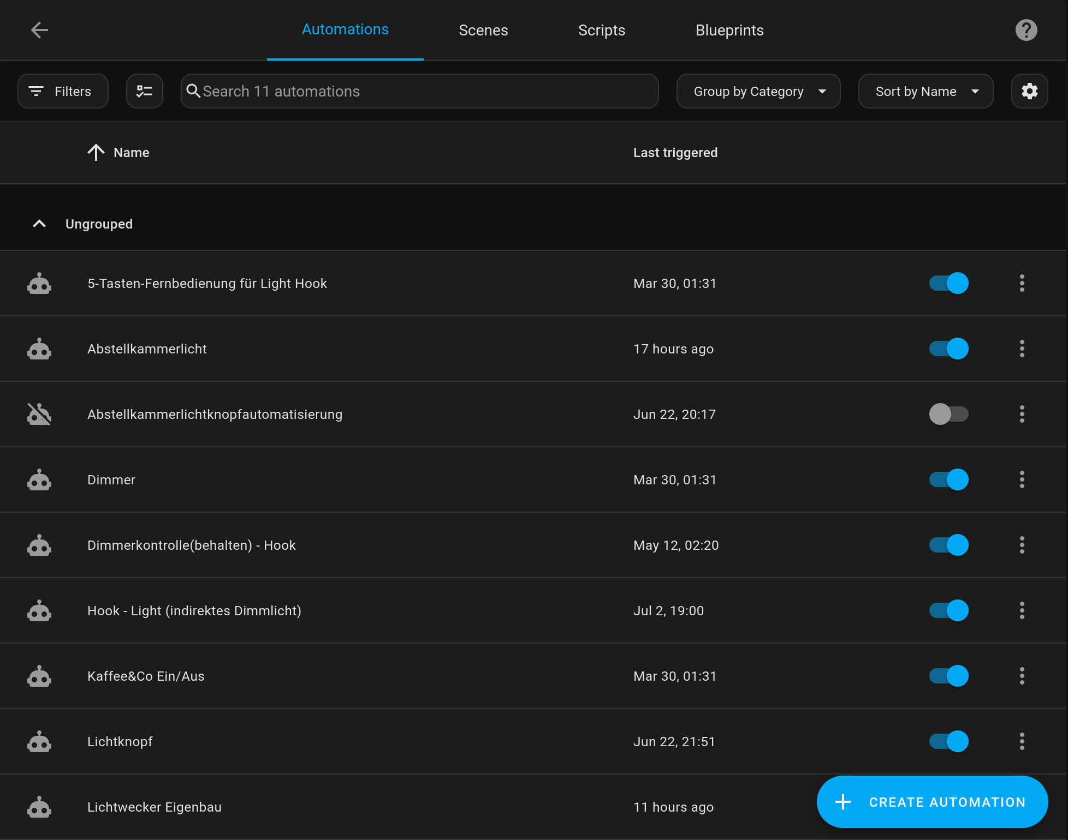The image size is (1068, 840).
Task: Open three-dot menu for Hook - Light row
Action: point(1022,610)
